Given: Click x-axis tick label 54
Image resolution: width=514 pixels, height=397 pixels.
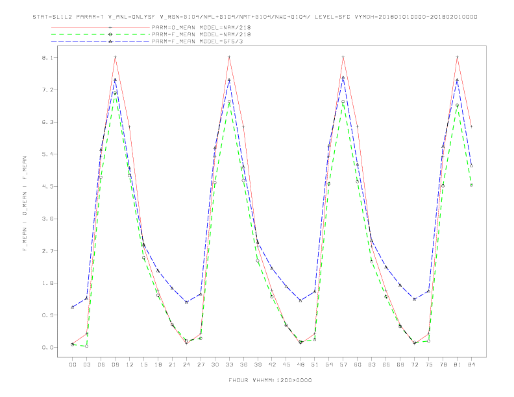Looking at the screenshot, I should (329, 365).
